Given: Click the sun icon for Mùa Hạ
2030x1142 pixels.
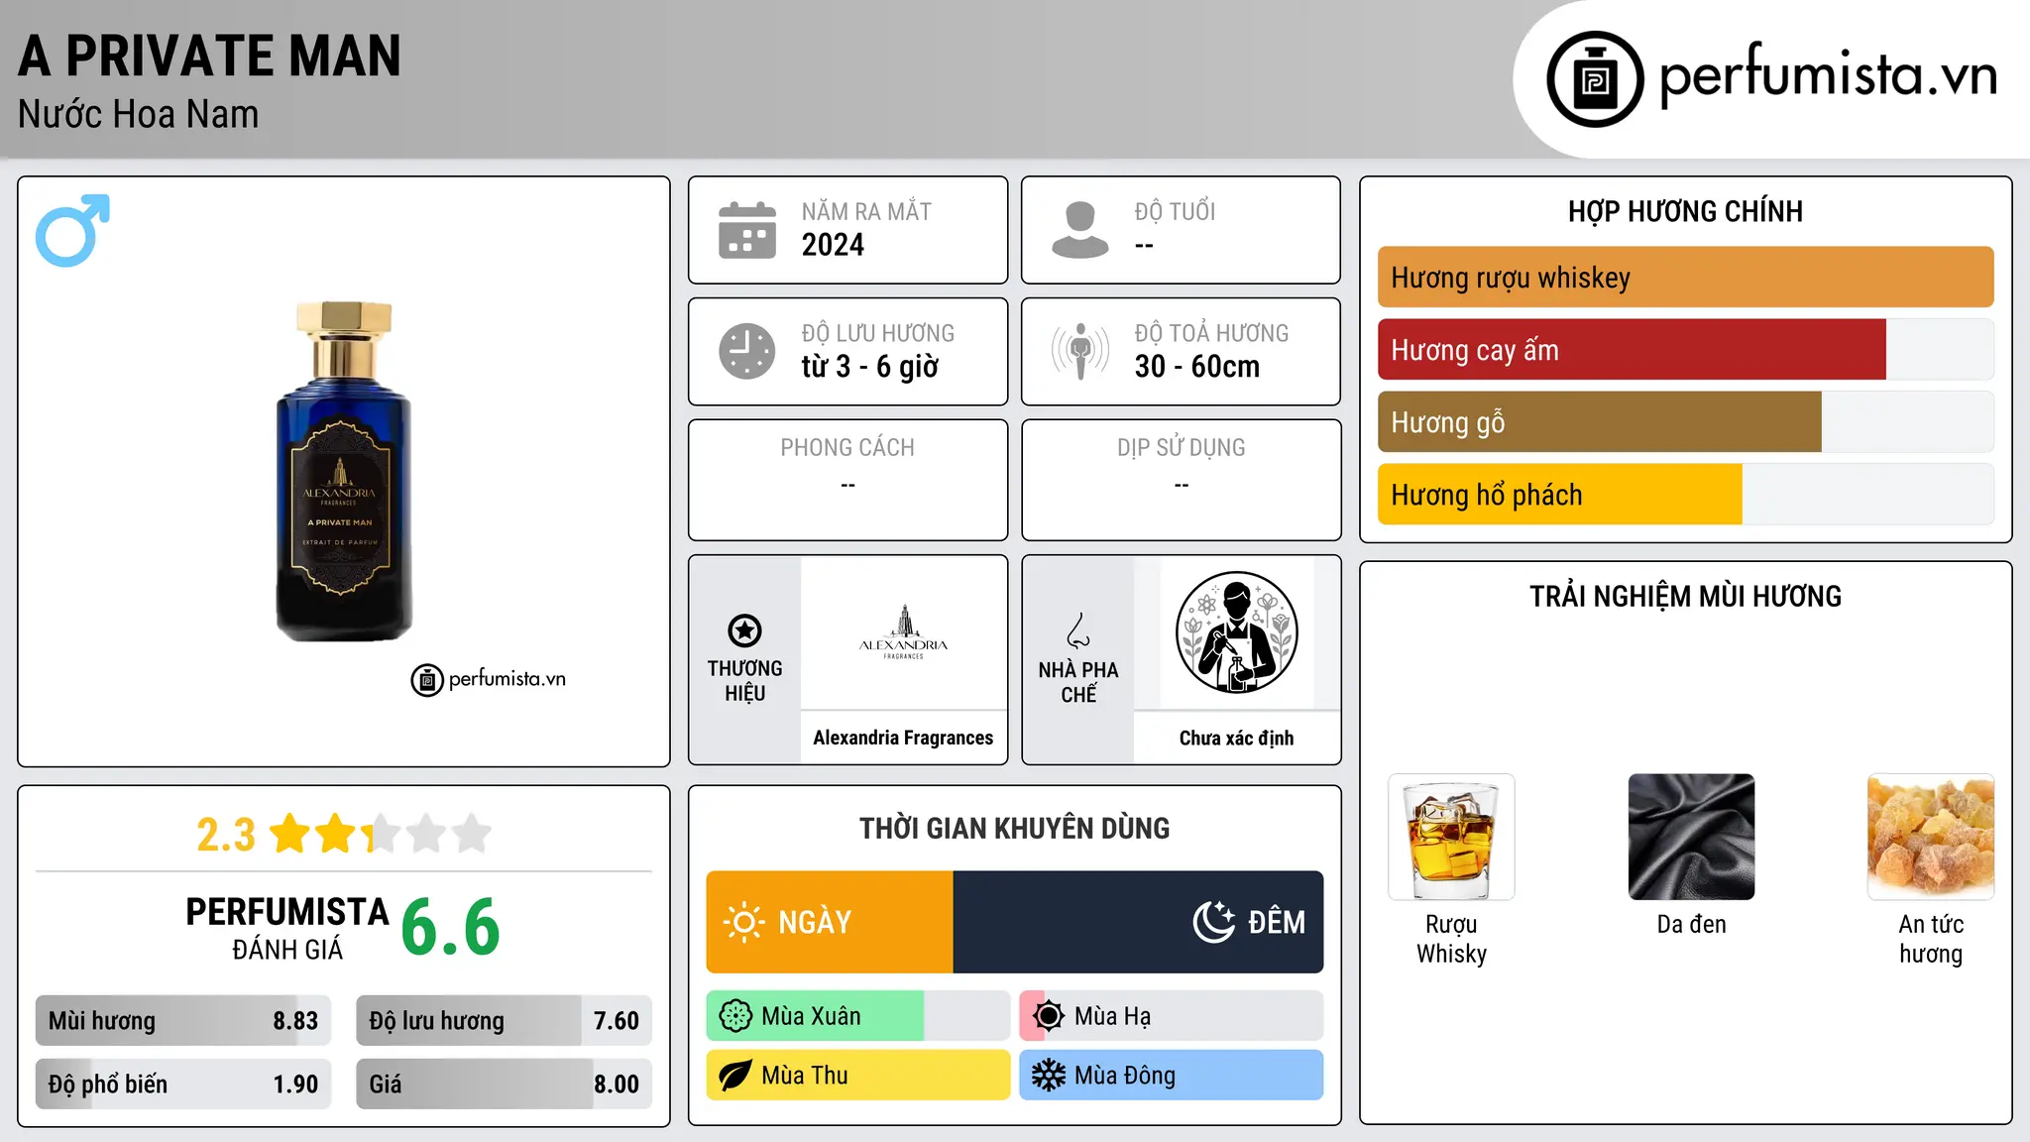Looking at the screenshot, I should [1049, 1016].
